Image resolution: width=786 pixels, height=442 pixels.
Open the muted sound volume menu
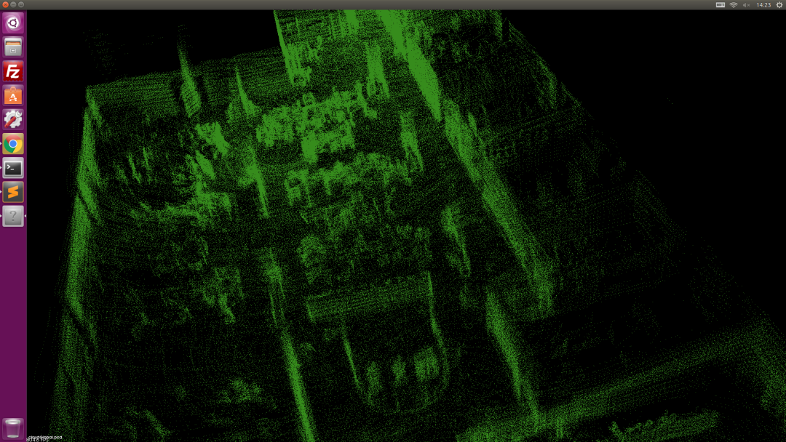pos(747,5)
